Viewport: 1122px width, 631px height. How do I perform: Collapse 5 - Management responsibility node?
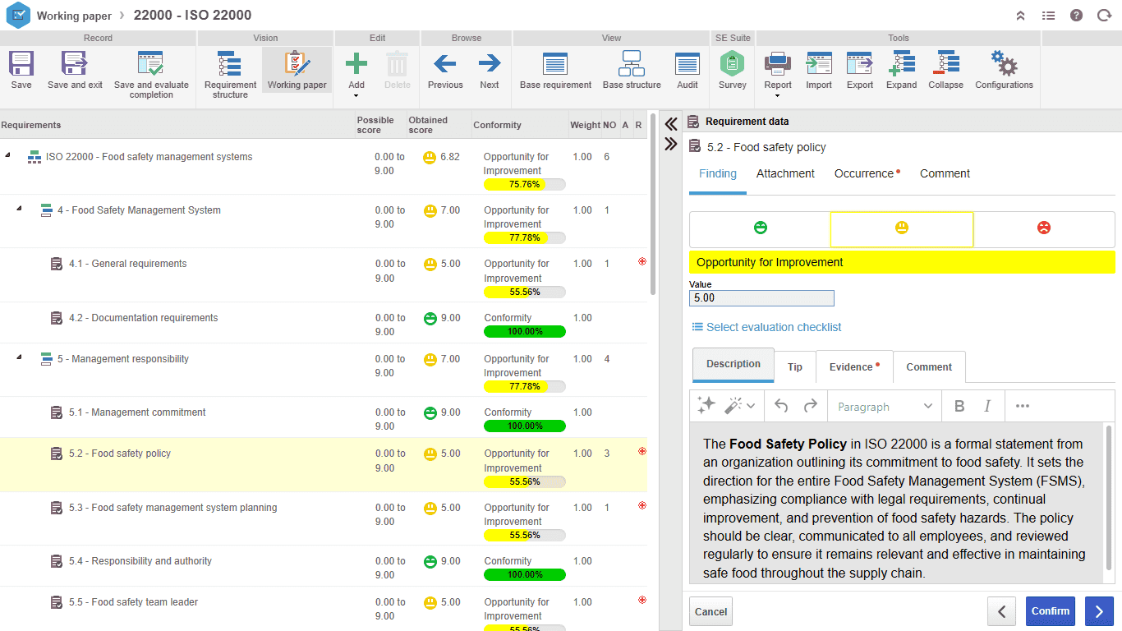click(20, 358)
